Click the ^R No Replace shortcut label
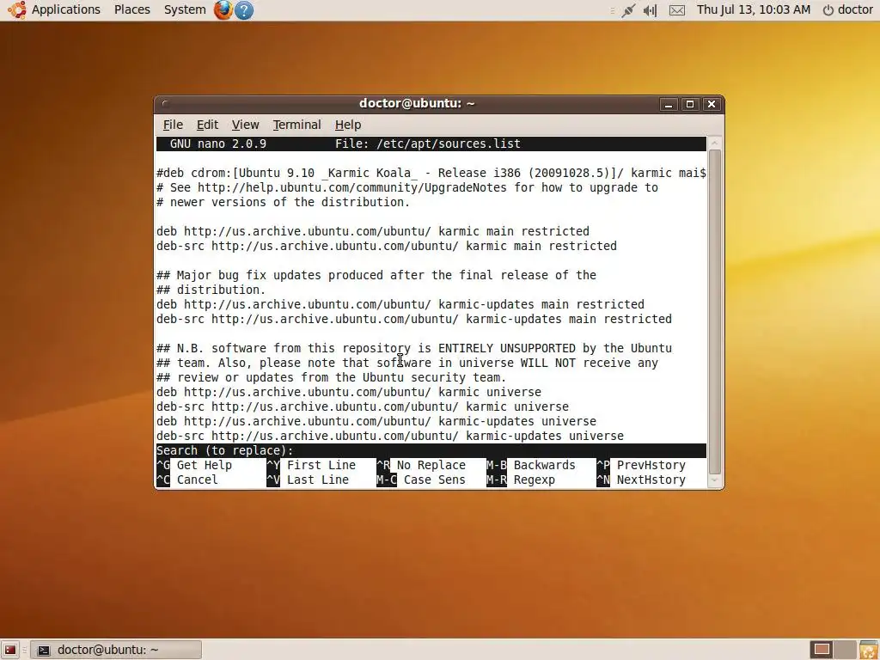Screen dimensions: 880x660 (x=421, y=465)
